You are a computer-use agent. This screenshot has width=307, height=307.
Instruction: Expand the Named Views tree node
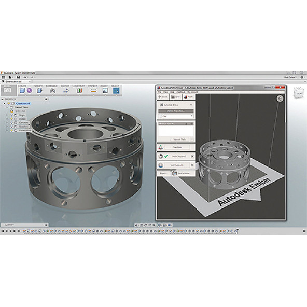coord(7,107)
